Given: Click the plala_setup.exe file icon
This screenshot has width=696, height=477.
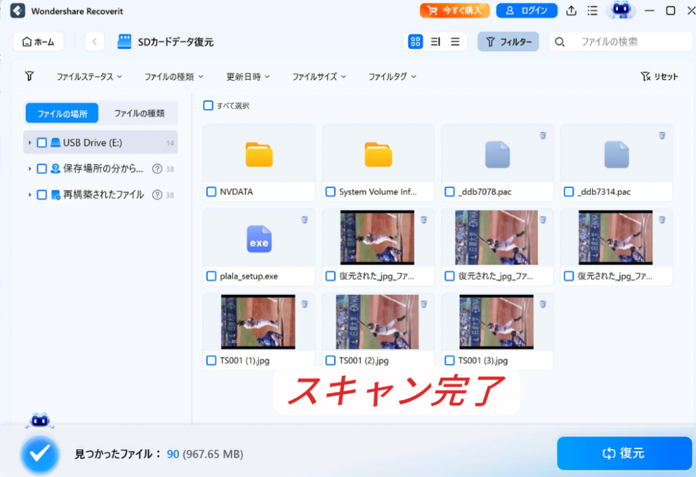Looking at the screenshot, I should (x=259, y=240).
